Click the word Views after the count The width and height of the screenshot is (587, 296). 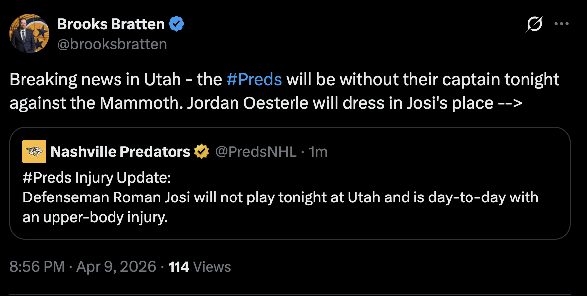coord(212,267)
